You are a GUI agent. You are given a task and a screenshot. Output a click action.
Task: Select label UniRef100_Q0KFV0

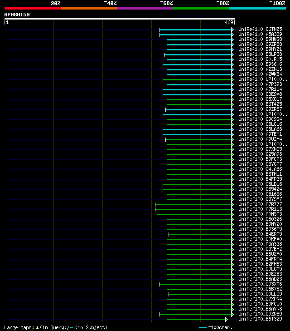(x=260, y=239)
